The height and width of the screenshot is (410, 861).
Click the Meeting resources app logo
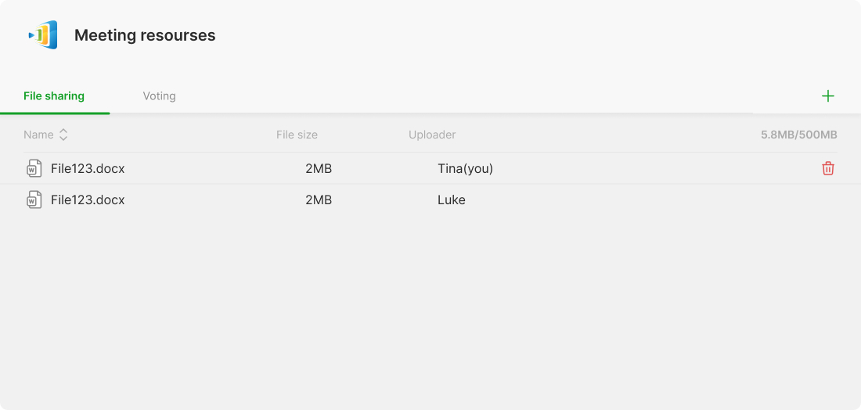tap(44, 35)
